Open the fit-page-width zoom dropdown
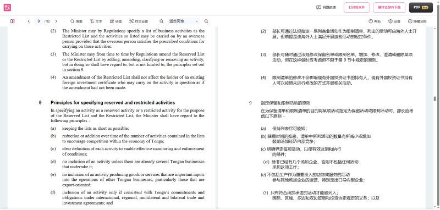The width and height of the screenshot is (440, 210). pyautogui.click(x=184, y=21)
